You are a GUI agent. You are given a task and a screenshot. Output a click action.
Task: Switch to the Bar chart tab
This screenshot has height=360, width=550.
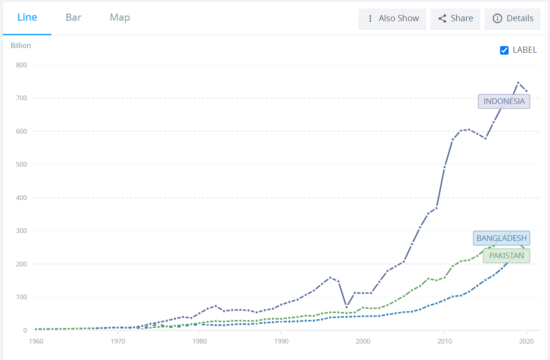73,17
